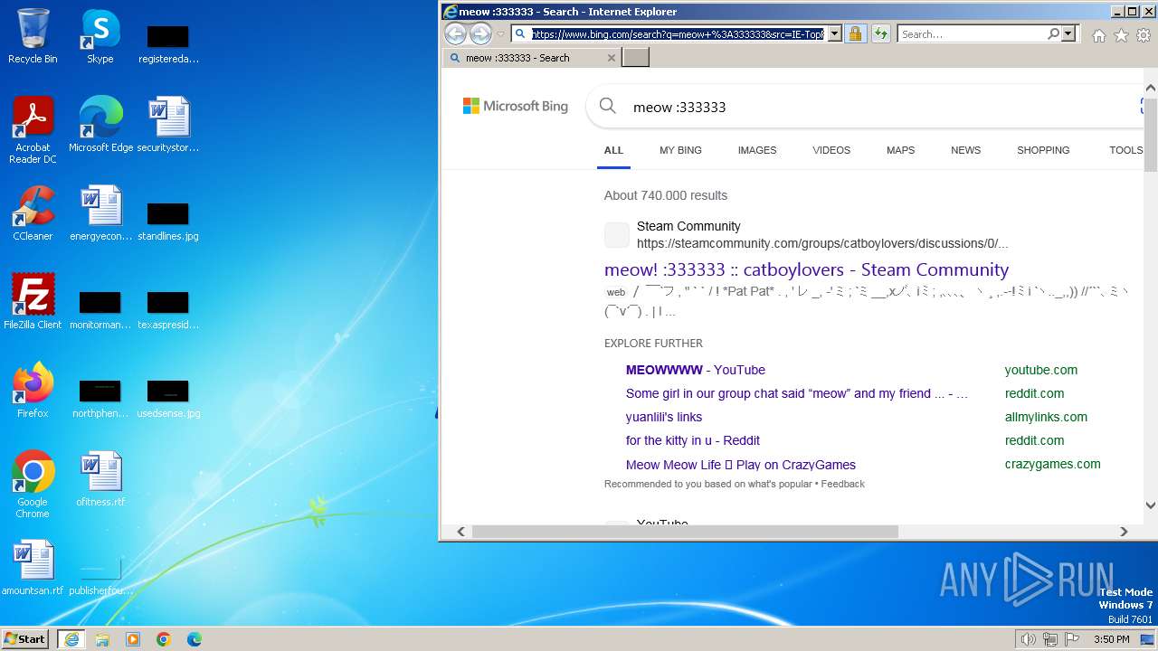
Task: Select ofitness.rtf desktop file
Action: tap(100, 479)
